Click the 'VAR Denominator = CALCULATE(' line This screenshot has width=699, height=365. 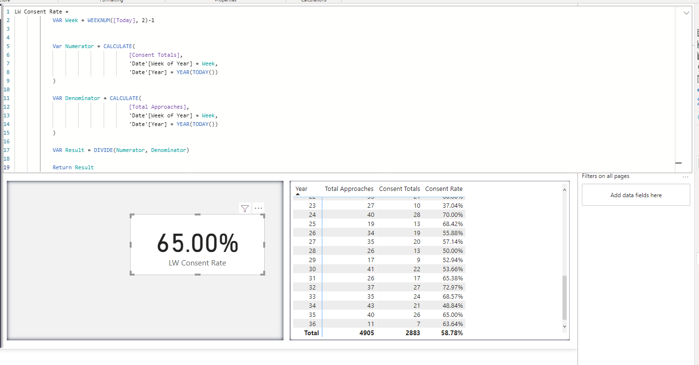tap(97, 98)
